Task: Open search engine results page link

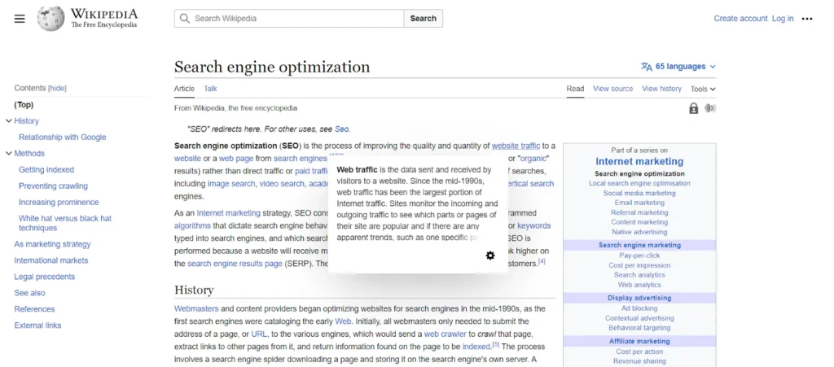Action: (235, 264)
